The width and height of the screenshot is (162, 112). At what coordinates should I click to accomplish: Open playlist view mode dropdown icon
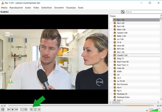(x=123, y=12)
